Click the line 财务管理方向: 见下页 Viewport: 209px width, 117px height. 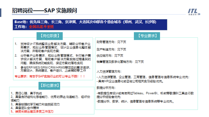pos(111,42)
